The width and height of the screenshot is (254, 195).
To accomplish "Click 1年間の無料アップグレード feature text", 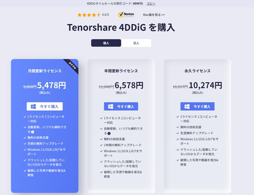I will 123,145.
